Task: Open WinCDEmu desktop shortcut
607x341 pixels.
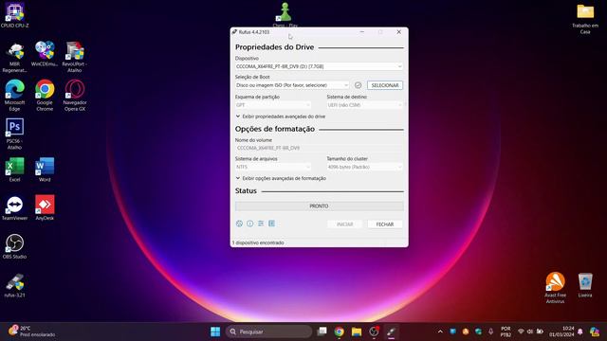Action: [x=45, y=54]
